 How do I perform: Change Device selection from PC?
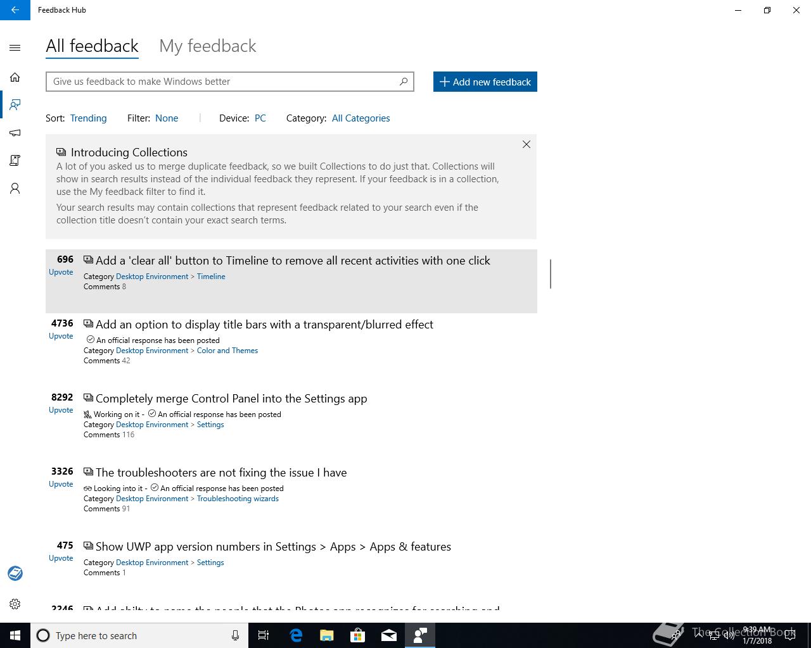[x=260, y=118]
